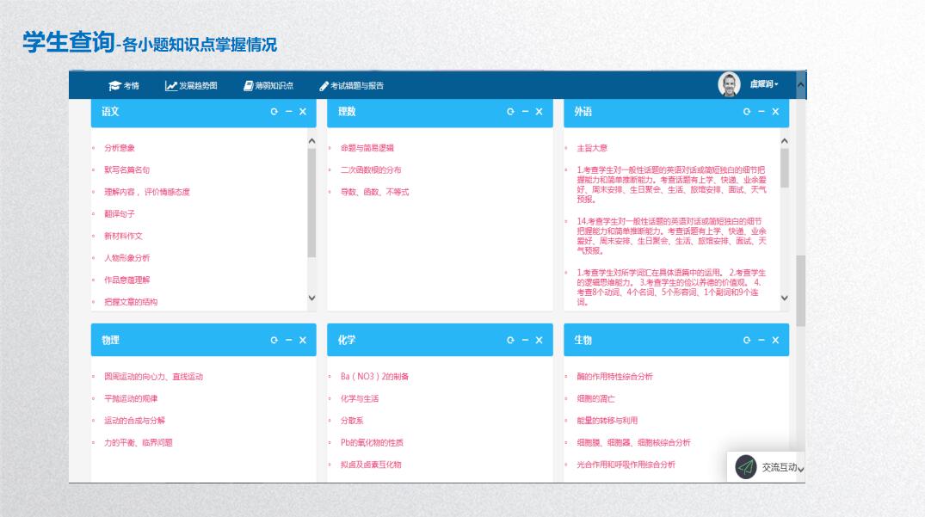Collapse the 生物 panel
This screenshot has width=925, height=517.
762,340
